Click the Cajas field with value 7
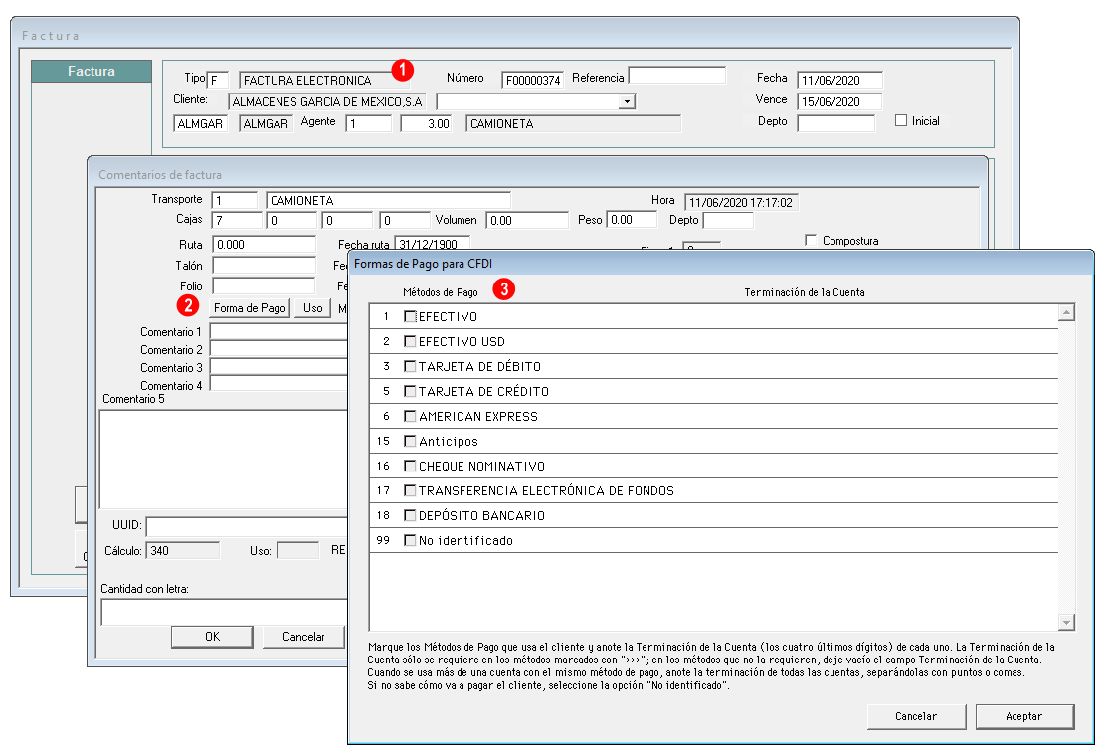 point(237,220)
